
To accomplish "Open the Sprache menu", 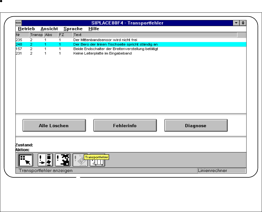I will pyautogui.click(x=73, y=29).
